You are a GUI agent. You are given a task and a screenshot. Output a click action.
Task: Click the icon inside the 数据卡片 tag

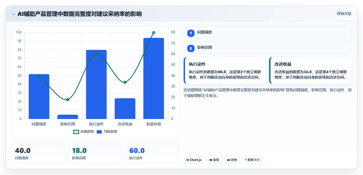tap(246, 160)
